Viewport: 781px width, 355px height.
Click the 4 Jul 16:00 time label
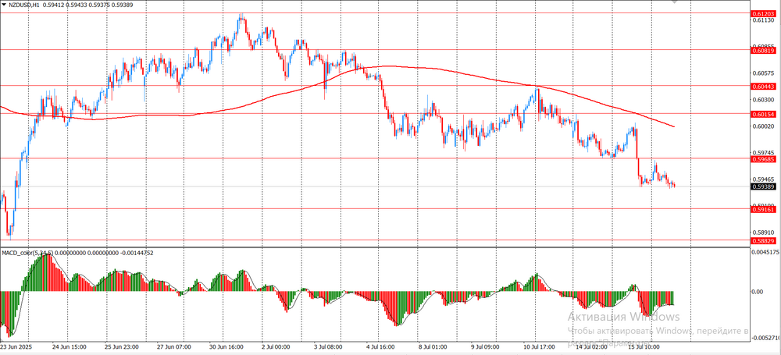(381, 346)
